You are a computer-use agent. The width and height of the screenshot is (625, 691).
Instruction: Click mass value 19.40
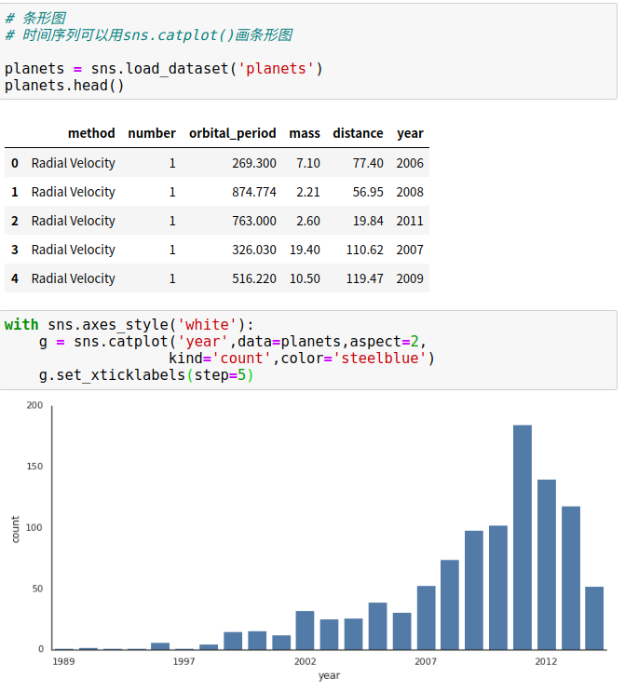click(305, 250)
